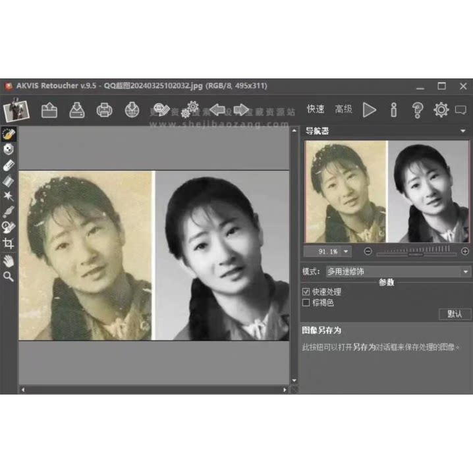Image resolution: width=473 pixels, height=473 pixels.
Task: Toggle the 快速处理 checkbox
Action: coord(306,291)
